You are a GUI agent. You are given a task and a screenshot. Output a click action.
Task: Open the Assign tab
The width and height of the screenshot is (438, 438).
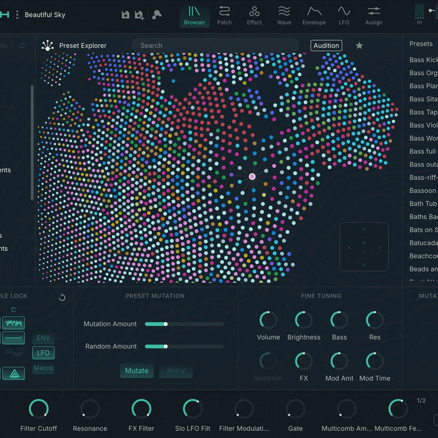[374, 16]
